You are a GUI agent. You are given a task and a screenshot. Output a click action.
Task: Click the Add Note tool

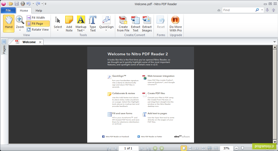(x=69, y=24)
